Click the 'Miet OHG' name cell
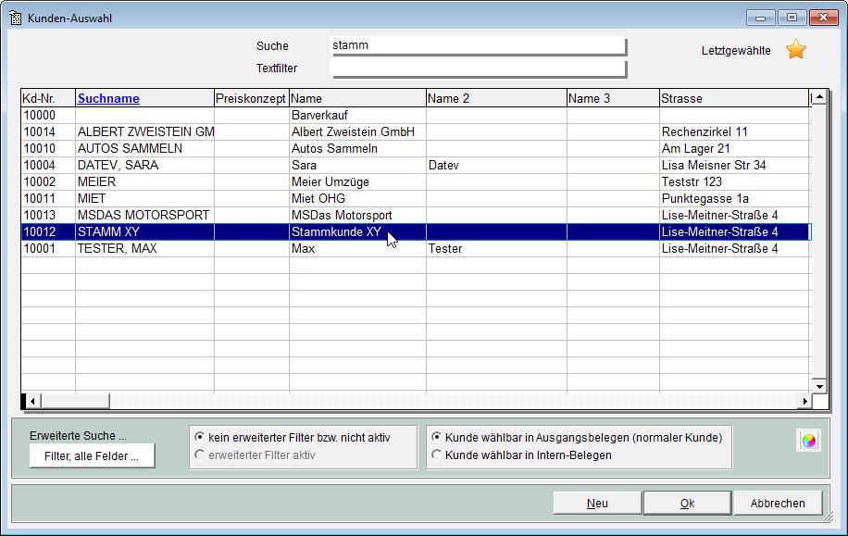Viewport: 848px width, 536px height. tap(357, 199)
